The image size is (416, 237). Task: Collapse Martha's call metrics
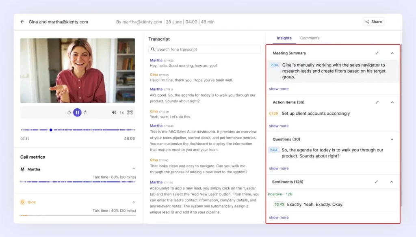(133, 168)
